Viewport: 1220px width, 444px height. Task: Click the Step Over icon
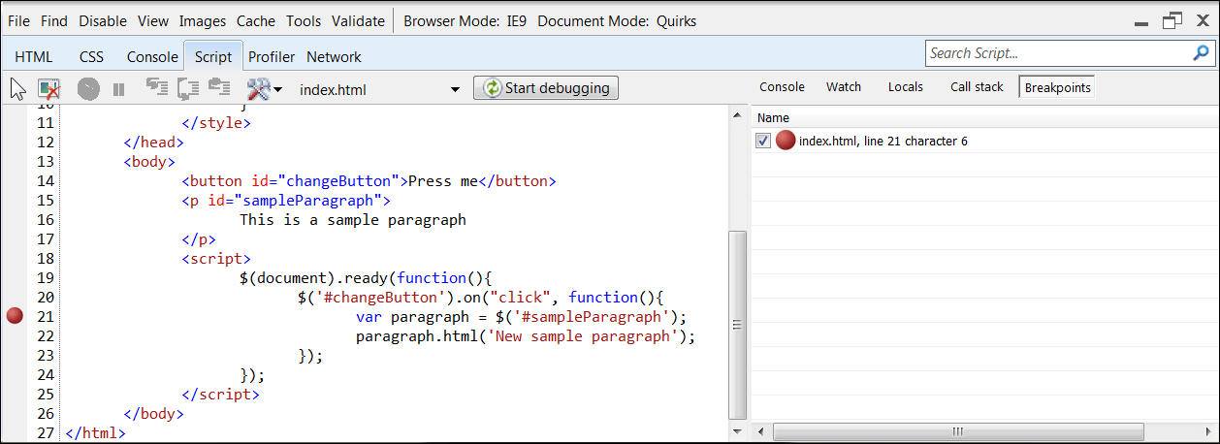click(x=188, y=88)
